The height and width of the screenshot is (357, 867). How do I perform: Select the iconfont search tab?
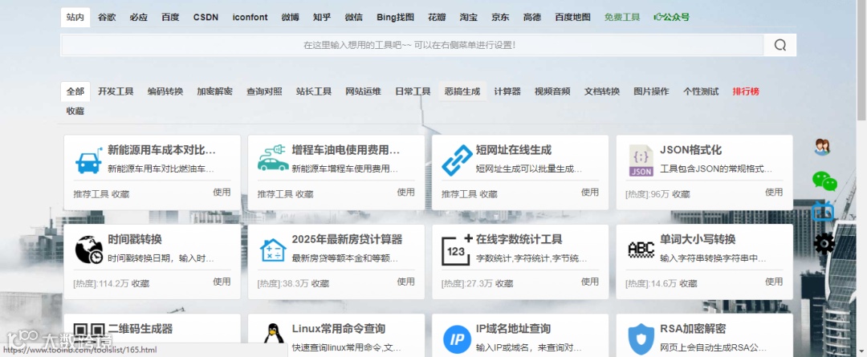coord(250,17)
